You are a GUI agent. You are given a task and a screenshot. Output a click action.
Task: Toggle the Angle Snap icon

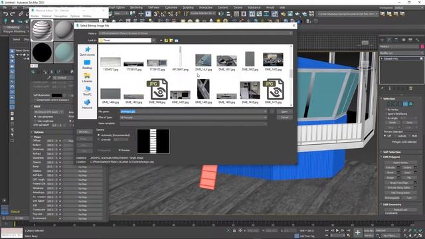click(163, 13)
